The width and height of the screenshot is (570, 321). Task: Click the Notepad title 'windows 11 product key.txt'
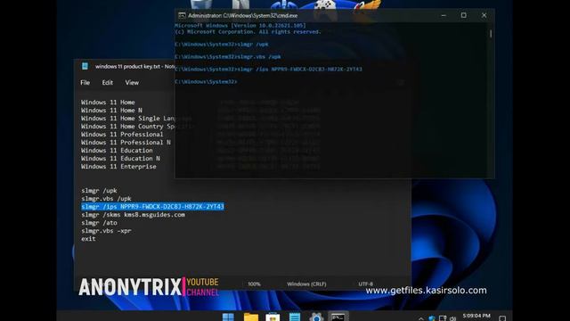coord(127,66)
